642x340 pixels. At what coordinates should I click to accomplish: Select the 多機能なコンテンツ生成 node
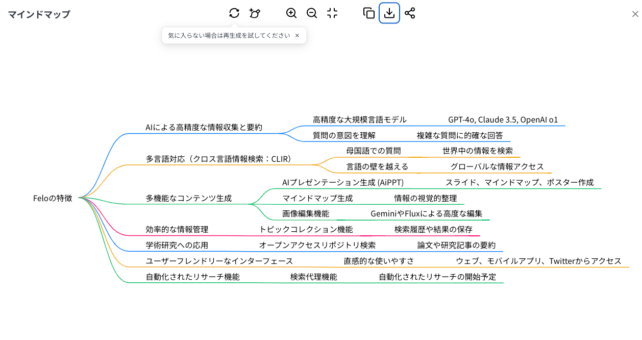[x=188, y=198]
